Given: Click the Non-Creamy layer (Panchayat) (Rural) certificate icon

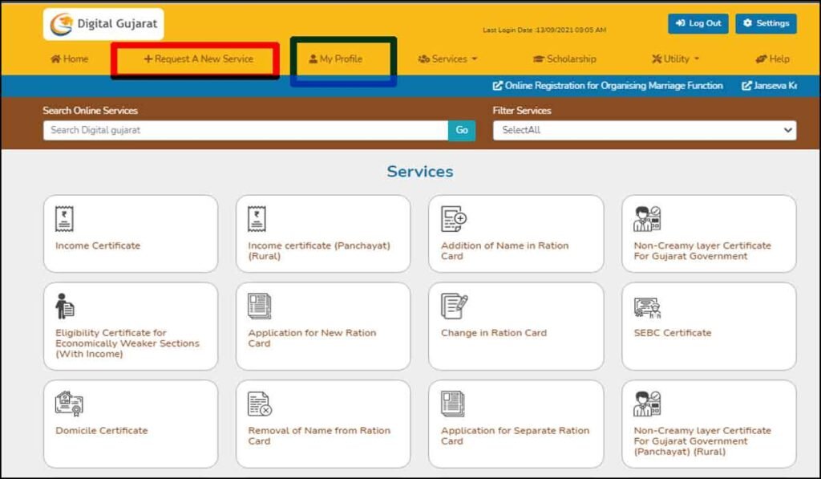Looking at the screenshot, I should coord(647,404).
